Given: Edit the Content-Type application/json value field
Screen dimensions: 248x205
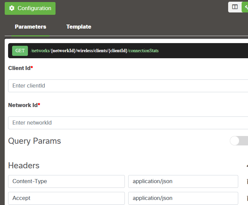Looking at the screenshot, I should pyautogui.click(x=183, y=181).
